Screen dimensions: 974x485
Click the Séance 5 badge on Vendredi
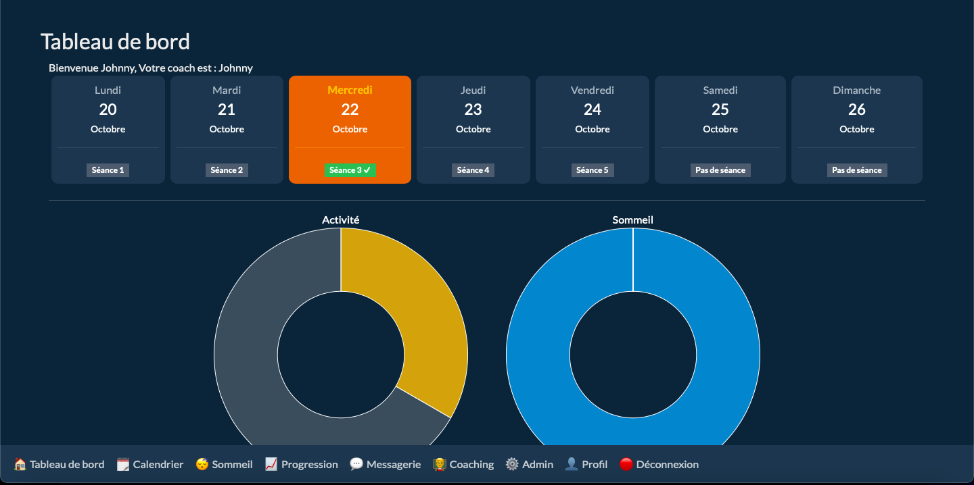point(593,170)
